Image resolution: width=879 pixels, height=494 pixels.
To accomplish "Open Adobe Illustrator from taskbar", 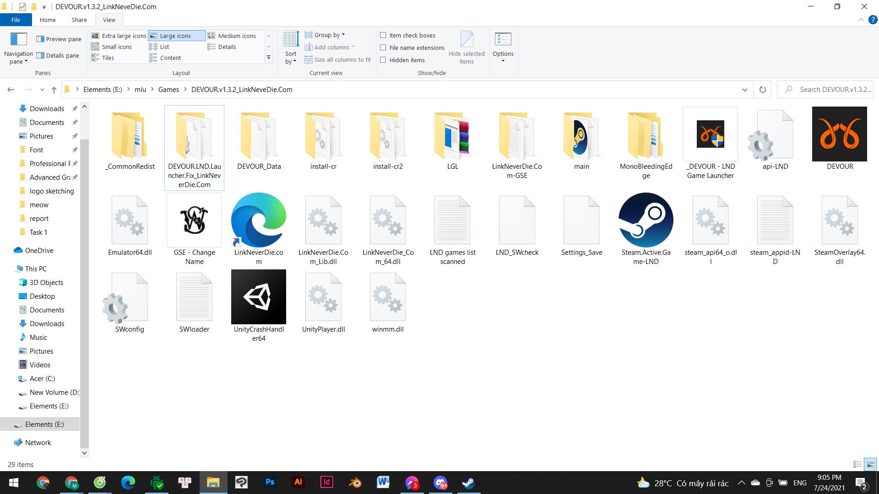I will click(x=298, y=483).
